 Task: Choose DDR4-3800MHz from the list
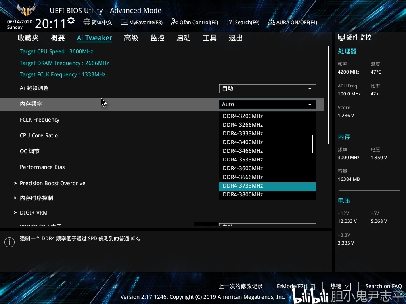point(268,195)
